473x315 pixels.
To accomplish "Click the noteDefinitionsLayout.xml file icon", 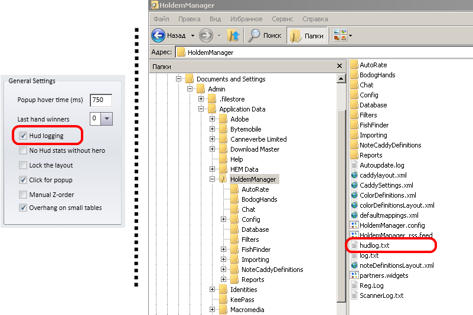I will point(354,265).
